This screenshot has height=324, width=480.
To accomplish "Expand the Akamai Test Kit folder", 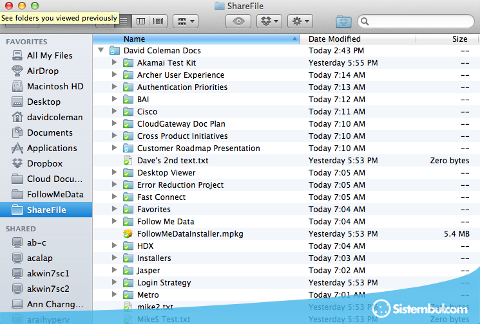I will pos(114,62).
